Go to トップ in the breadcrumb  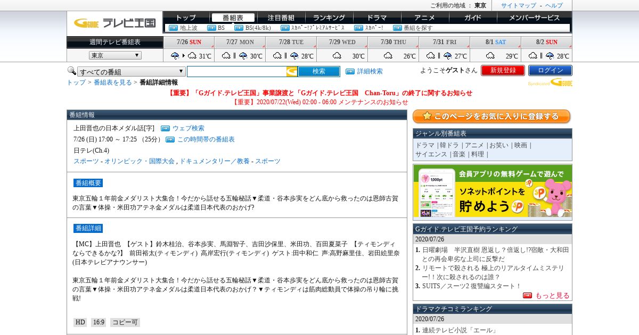(x=76, y=82)
